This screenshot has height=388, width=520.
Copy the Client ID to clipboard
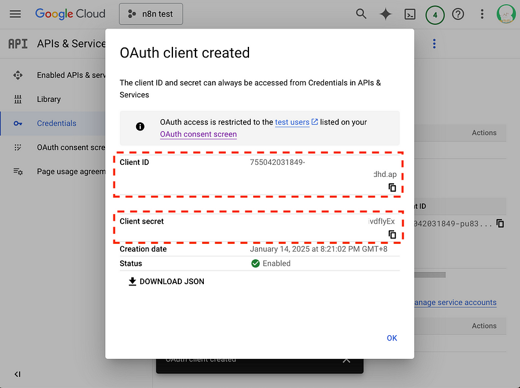[x=392, y=187]
